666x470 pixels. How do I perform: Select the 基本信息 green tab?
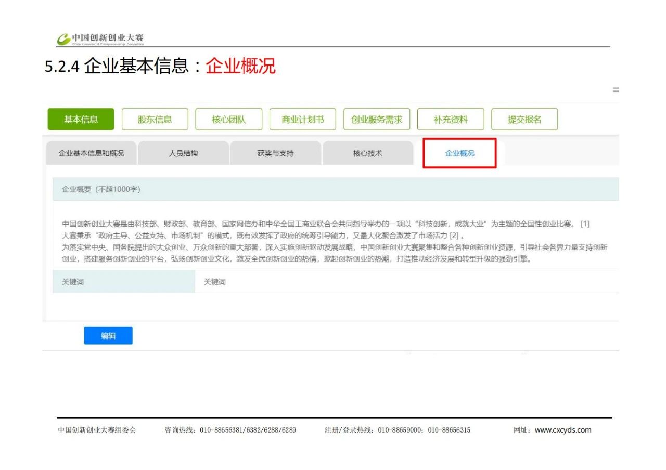(x=81, y=120)
